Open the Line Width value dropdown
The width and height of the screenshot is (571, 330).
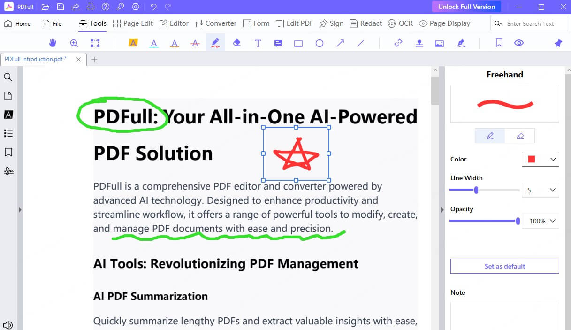[x=540, y=190]
